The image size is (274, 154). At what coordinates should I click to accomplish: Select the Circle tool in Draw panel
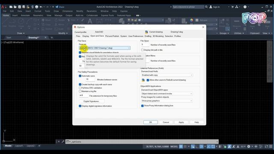pos(21,23)
